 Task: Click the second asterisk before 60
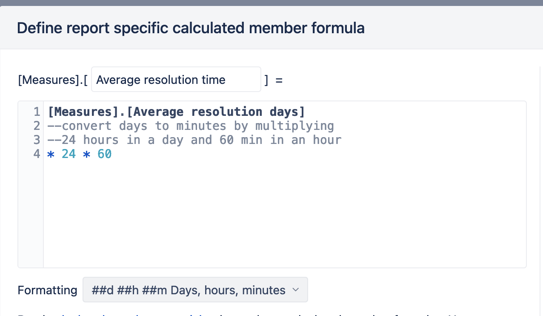point(87,155)
